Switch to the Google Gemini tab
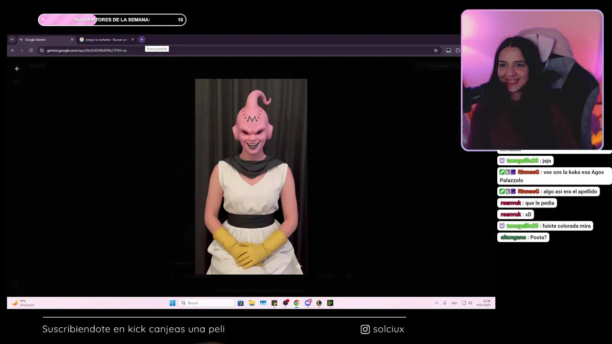This screenshot has width=612, height=344. point(46,40)
